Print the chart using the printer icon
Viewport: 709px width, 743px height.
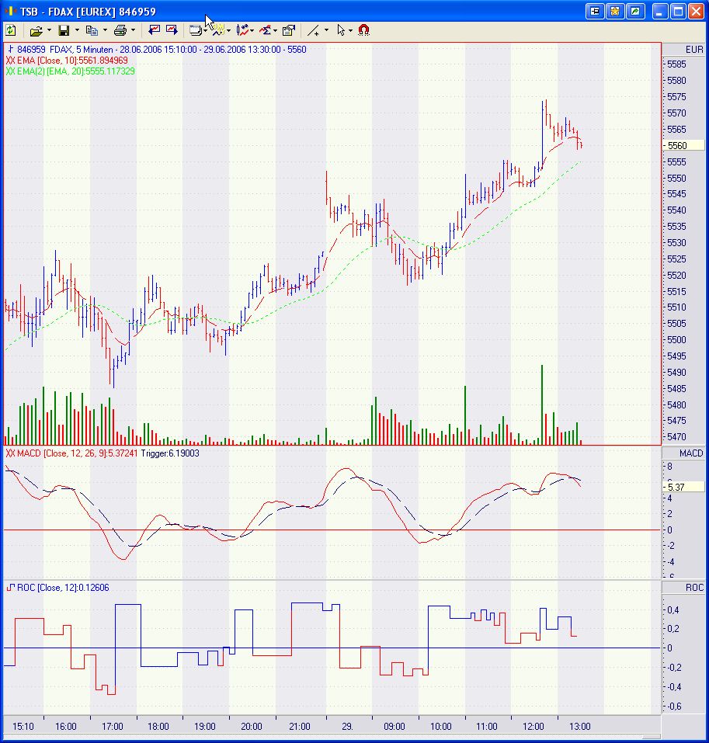pyautogui.click(x=120, y=31)
